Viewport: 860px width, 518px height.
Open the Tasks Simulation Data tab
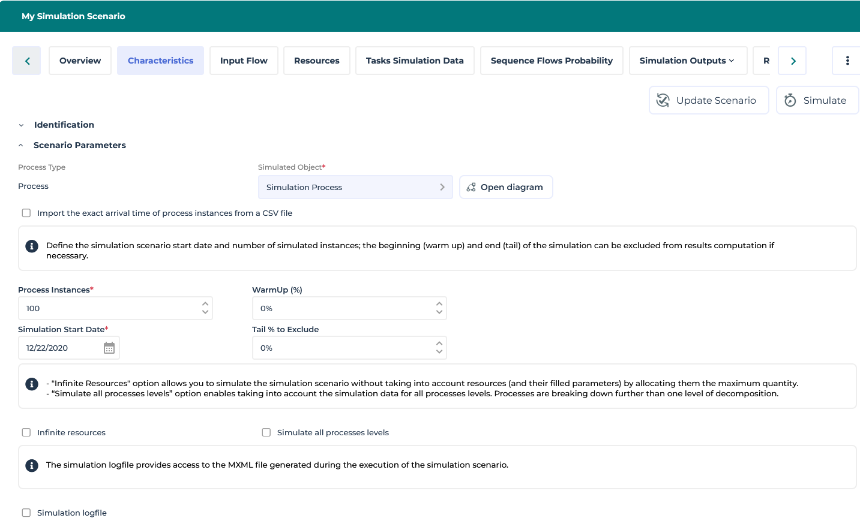pyautogui.click(x=415, y=61)
